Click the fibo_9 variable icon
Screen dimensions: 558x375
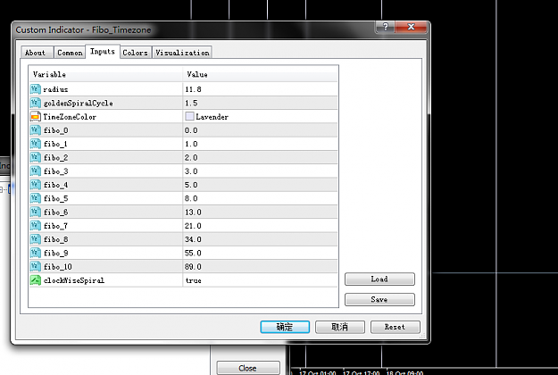[x=35, y=253]
